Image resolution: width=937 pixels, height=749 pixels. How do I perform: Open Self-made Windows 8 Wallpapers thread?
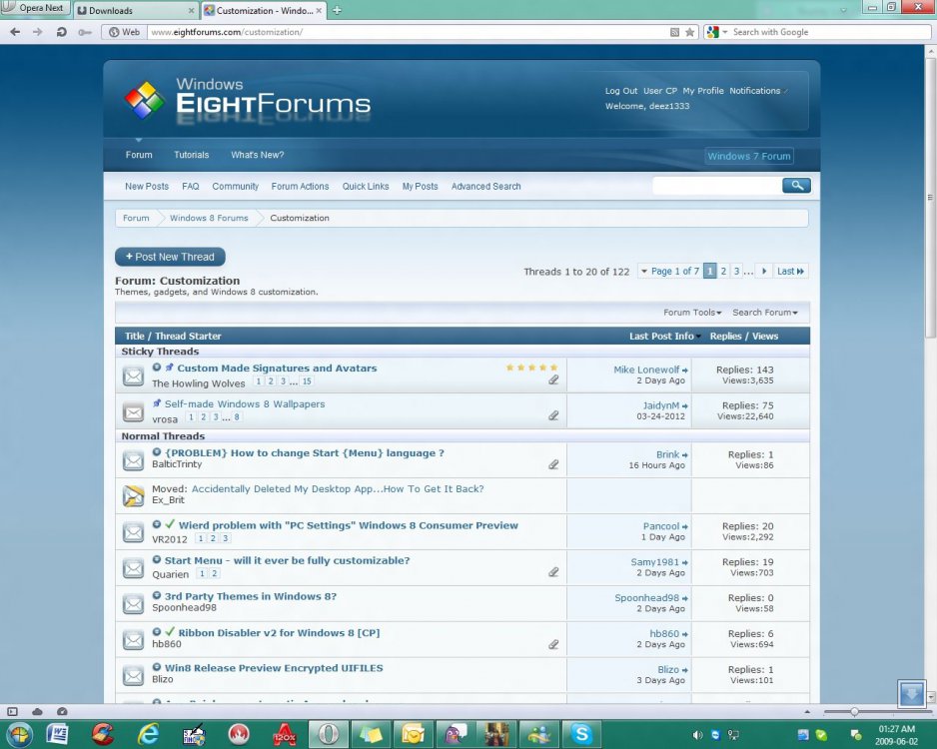coord(245,404)
